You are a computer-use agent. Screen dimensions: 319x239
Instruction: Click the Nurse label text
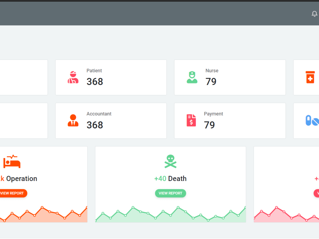click(x=212, y=71)
